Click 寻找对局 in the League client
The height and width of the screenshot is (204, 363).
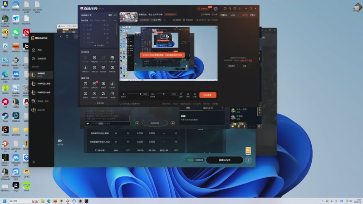point(155,123)
